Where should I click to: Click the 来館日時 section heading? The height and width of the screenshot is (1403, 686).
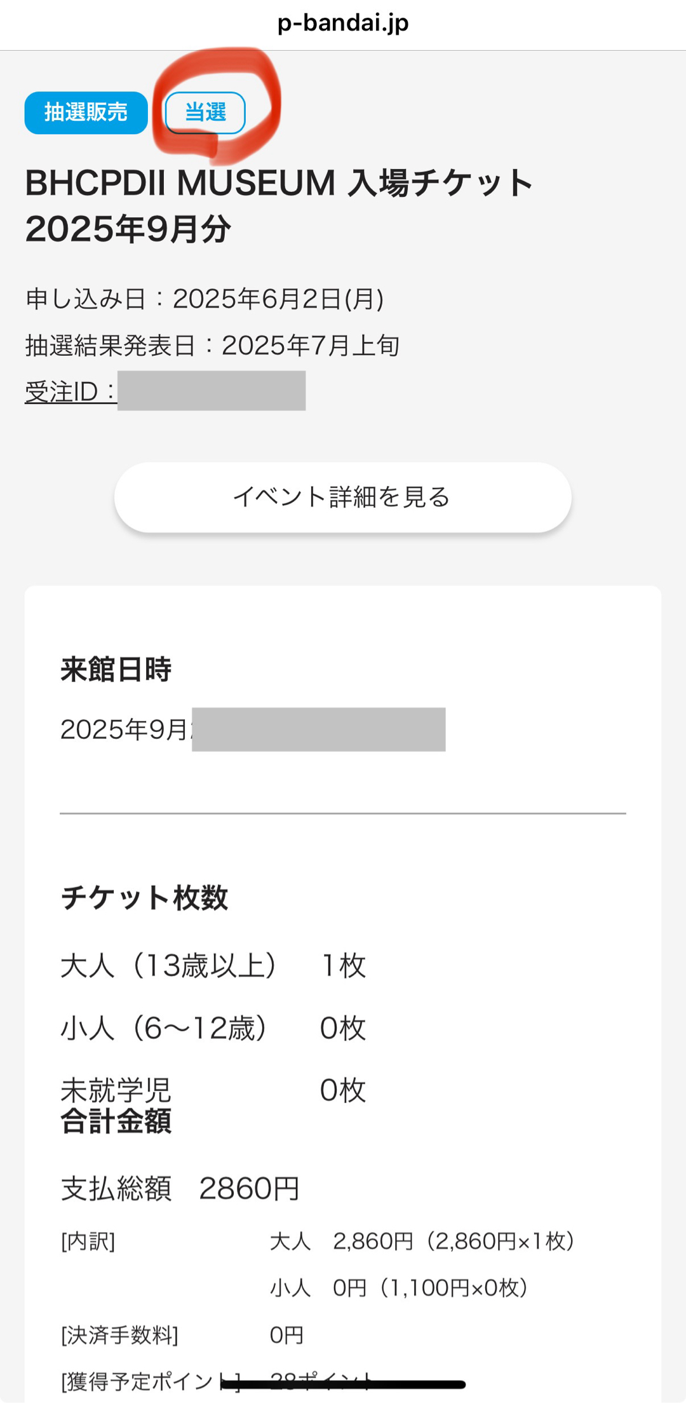pos(116,669)
